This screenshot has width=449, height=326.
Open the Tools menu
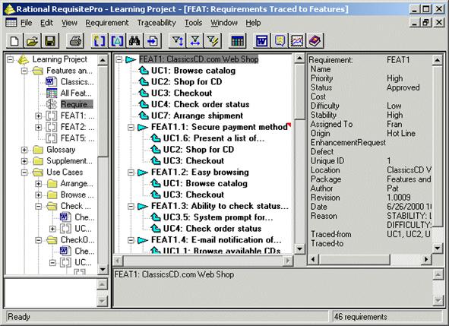(193, 23)
